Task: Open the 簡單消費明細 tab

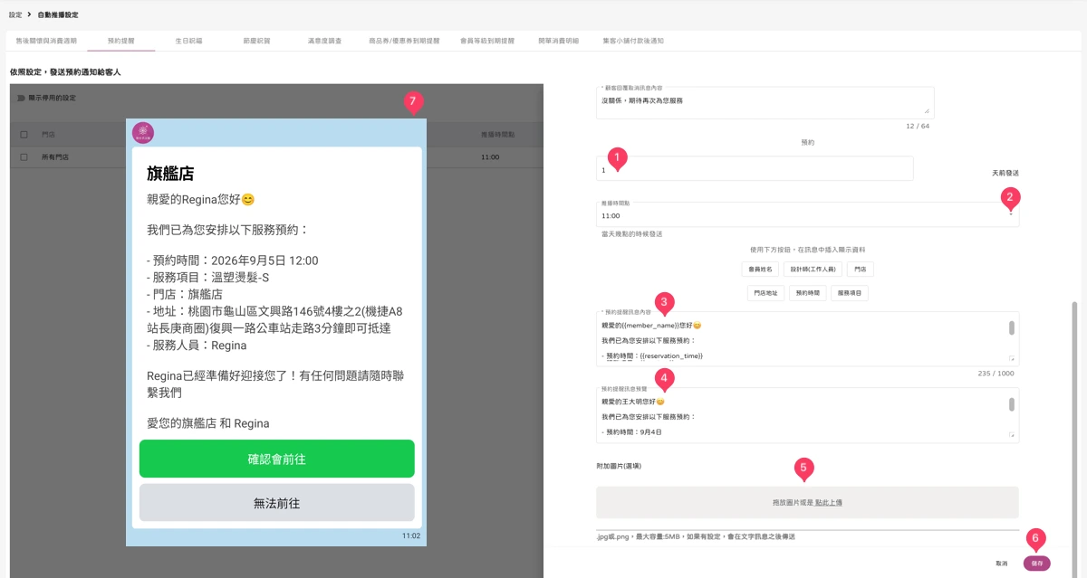Action: 558,41
